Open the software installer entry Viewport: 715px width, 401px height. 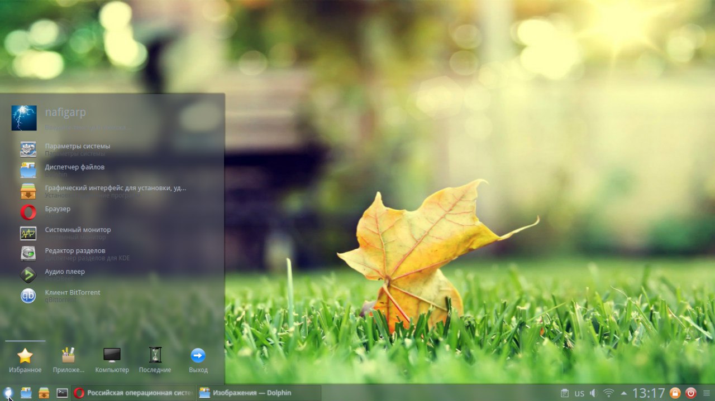(115, 191)
